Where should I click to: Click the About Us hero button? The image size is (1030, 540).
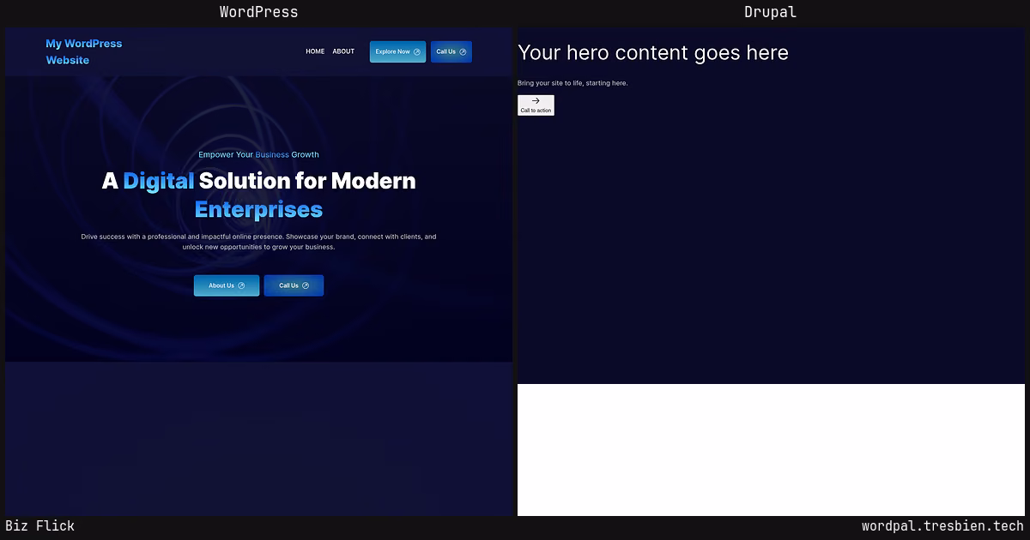coord(227,285)
